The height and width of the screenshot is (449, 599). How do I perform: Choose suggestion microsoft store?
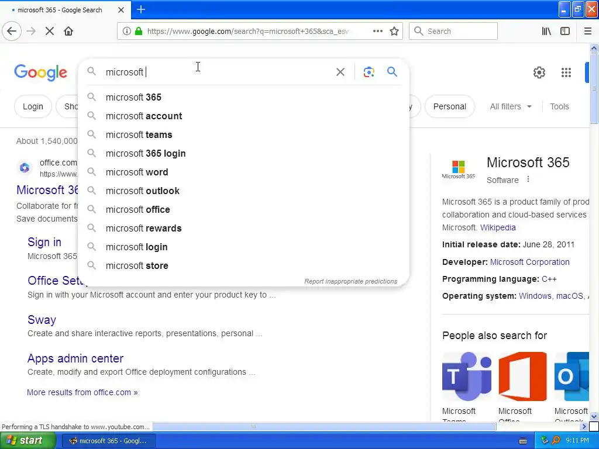243,265
